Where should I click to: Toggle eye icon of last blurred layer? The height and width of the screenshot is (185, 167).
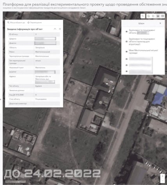click(126, 71)
